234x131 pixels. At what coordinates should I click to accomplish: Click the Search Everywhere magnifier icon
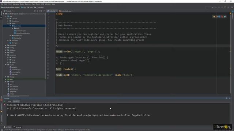pyautogui.click(x=232, y=7)
